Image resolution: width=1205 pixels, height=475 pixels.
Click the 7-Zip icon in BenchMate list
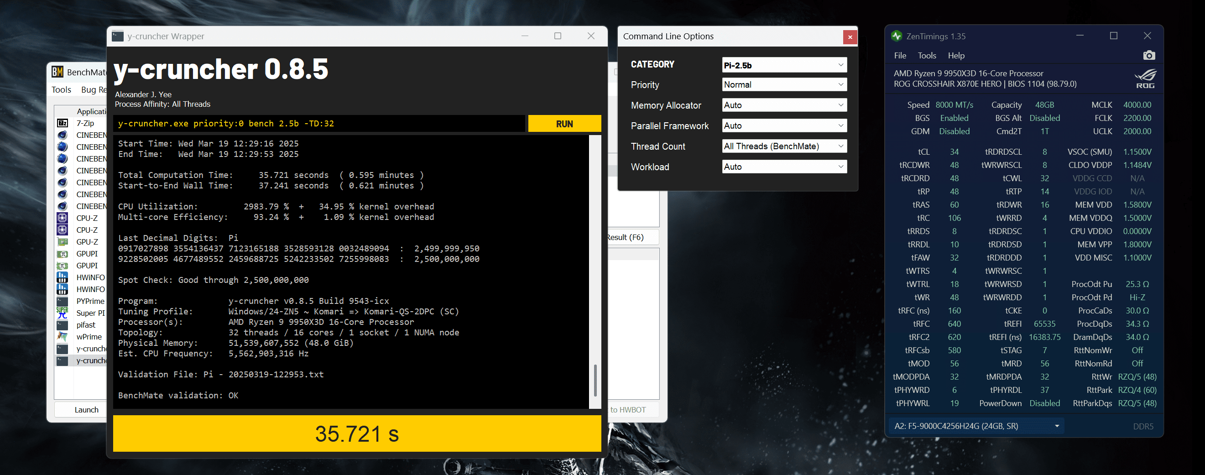coord(62,123)
